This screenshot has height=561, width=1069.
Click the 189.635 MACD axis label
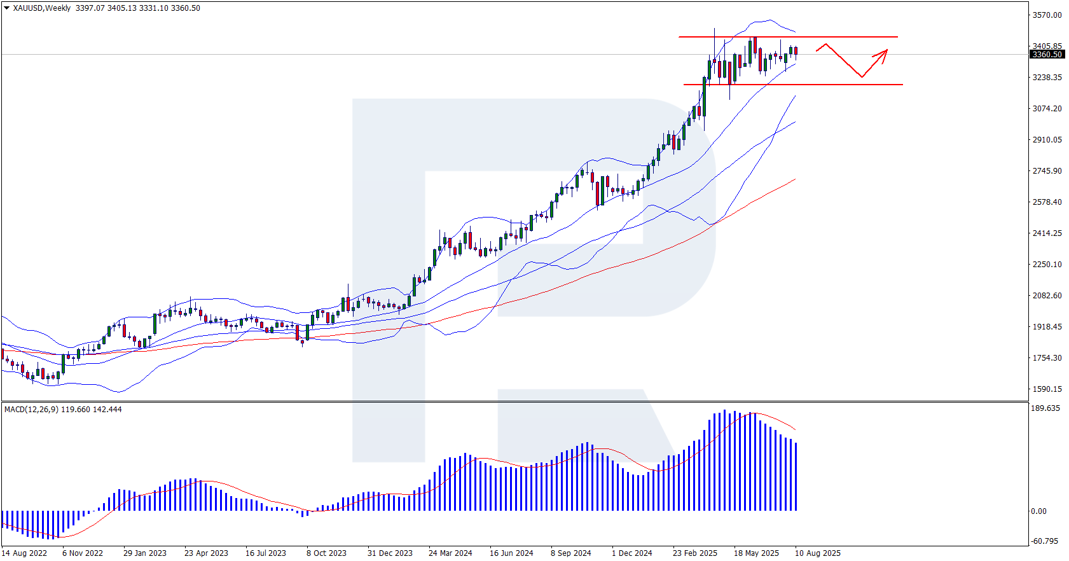(x=1045, y=408)
